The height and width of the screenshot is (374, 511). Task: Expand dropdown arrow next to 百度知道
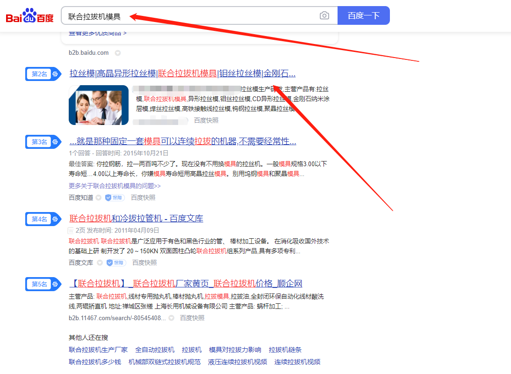(99, 198)
